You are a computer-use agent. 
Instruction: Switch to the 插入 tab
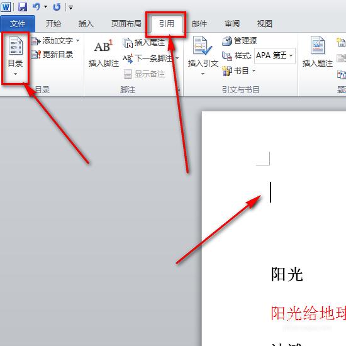pyautogui.click(x=86, y=24)
